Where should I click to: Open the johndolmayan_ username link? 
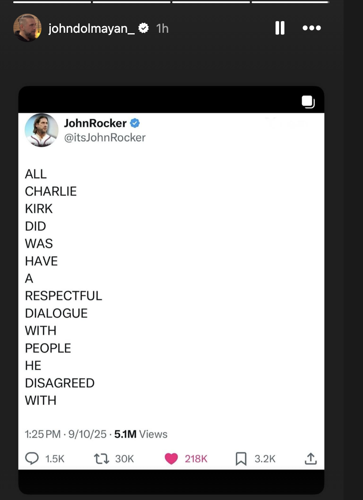(91, 28)
